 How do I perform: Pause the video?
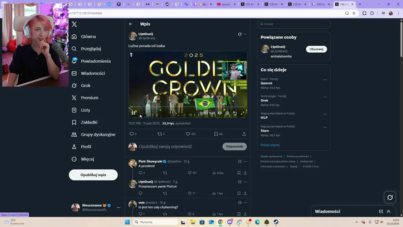[133, 113]
